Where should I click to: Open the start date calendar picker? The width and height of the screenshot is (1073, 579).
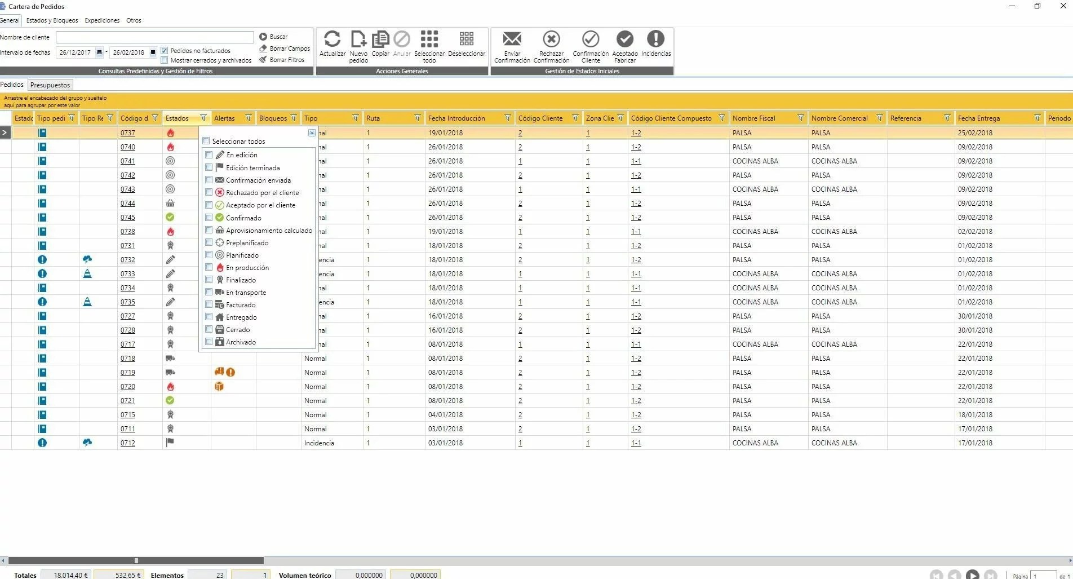[x=99, y=52]
